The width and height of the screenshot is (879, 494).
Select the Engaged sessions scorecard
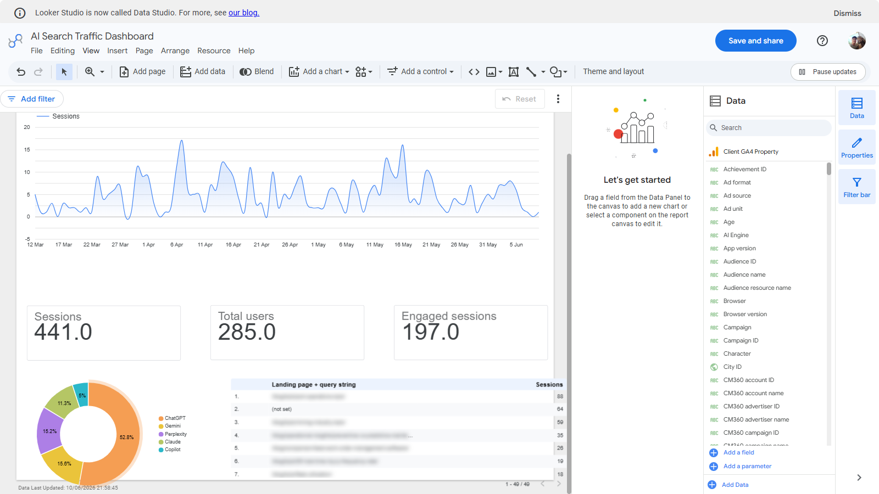tap(471, 333)
